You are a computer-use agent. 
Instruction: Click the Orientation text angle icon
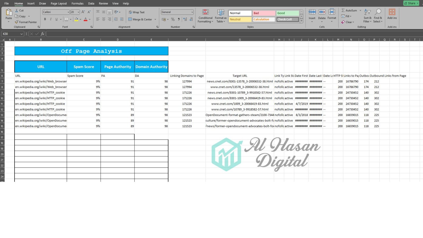click(116, 12)
